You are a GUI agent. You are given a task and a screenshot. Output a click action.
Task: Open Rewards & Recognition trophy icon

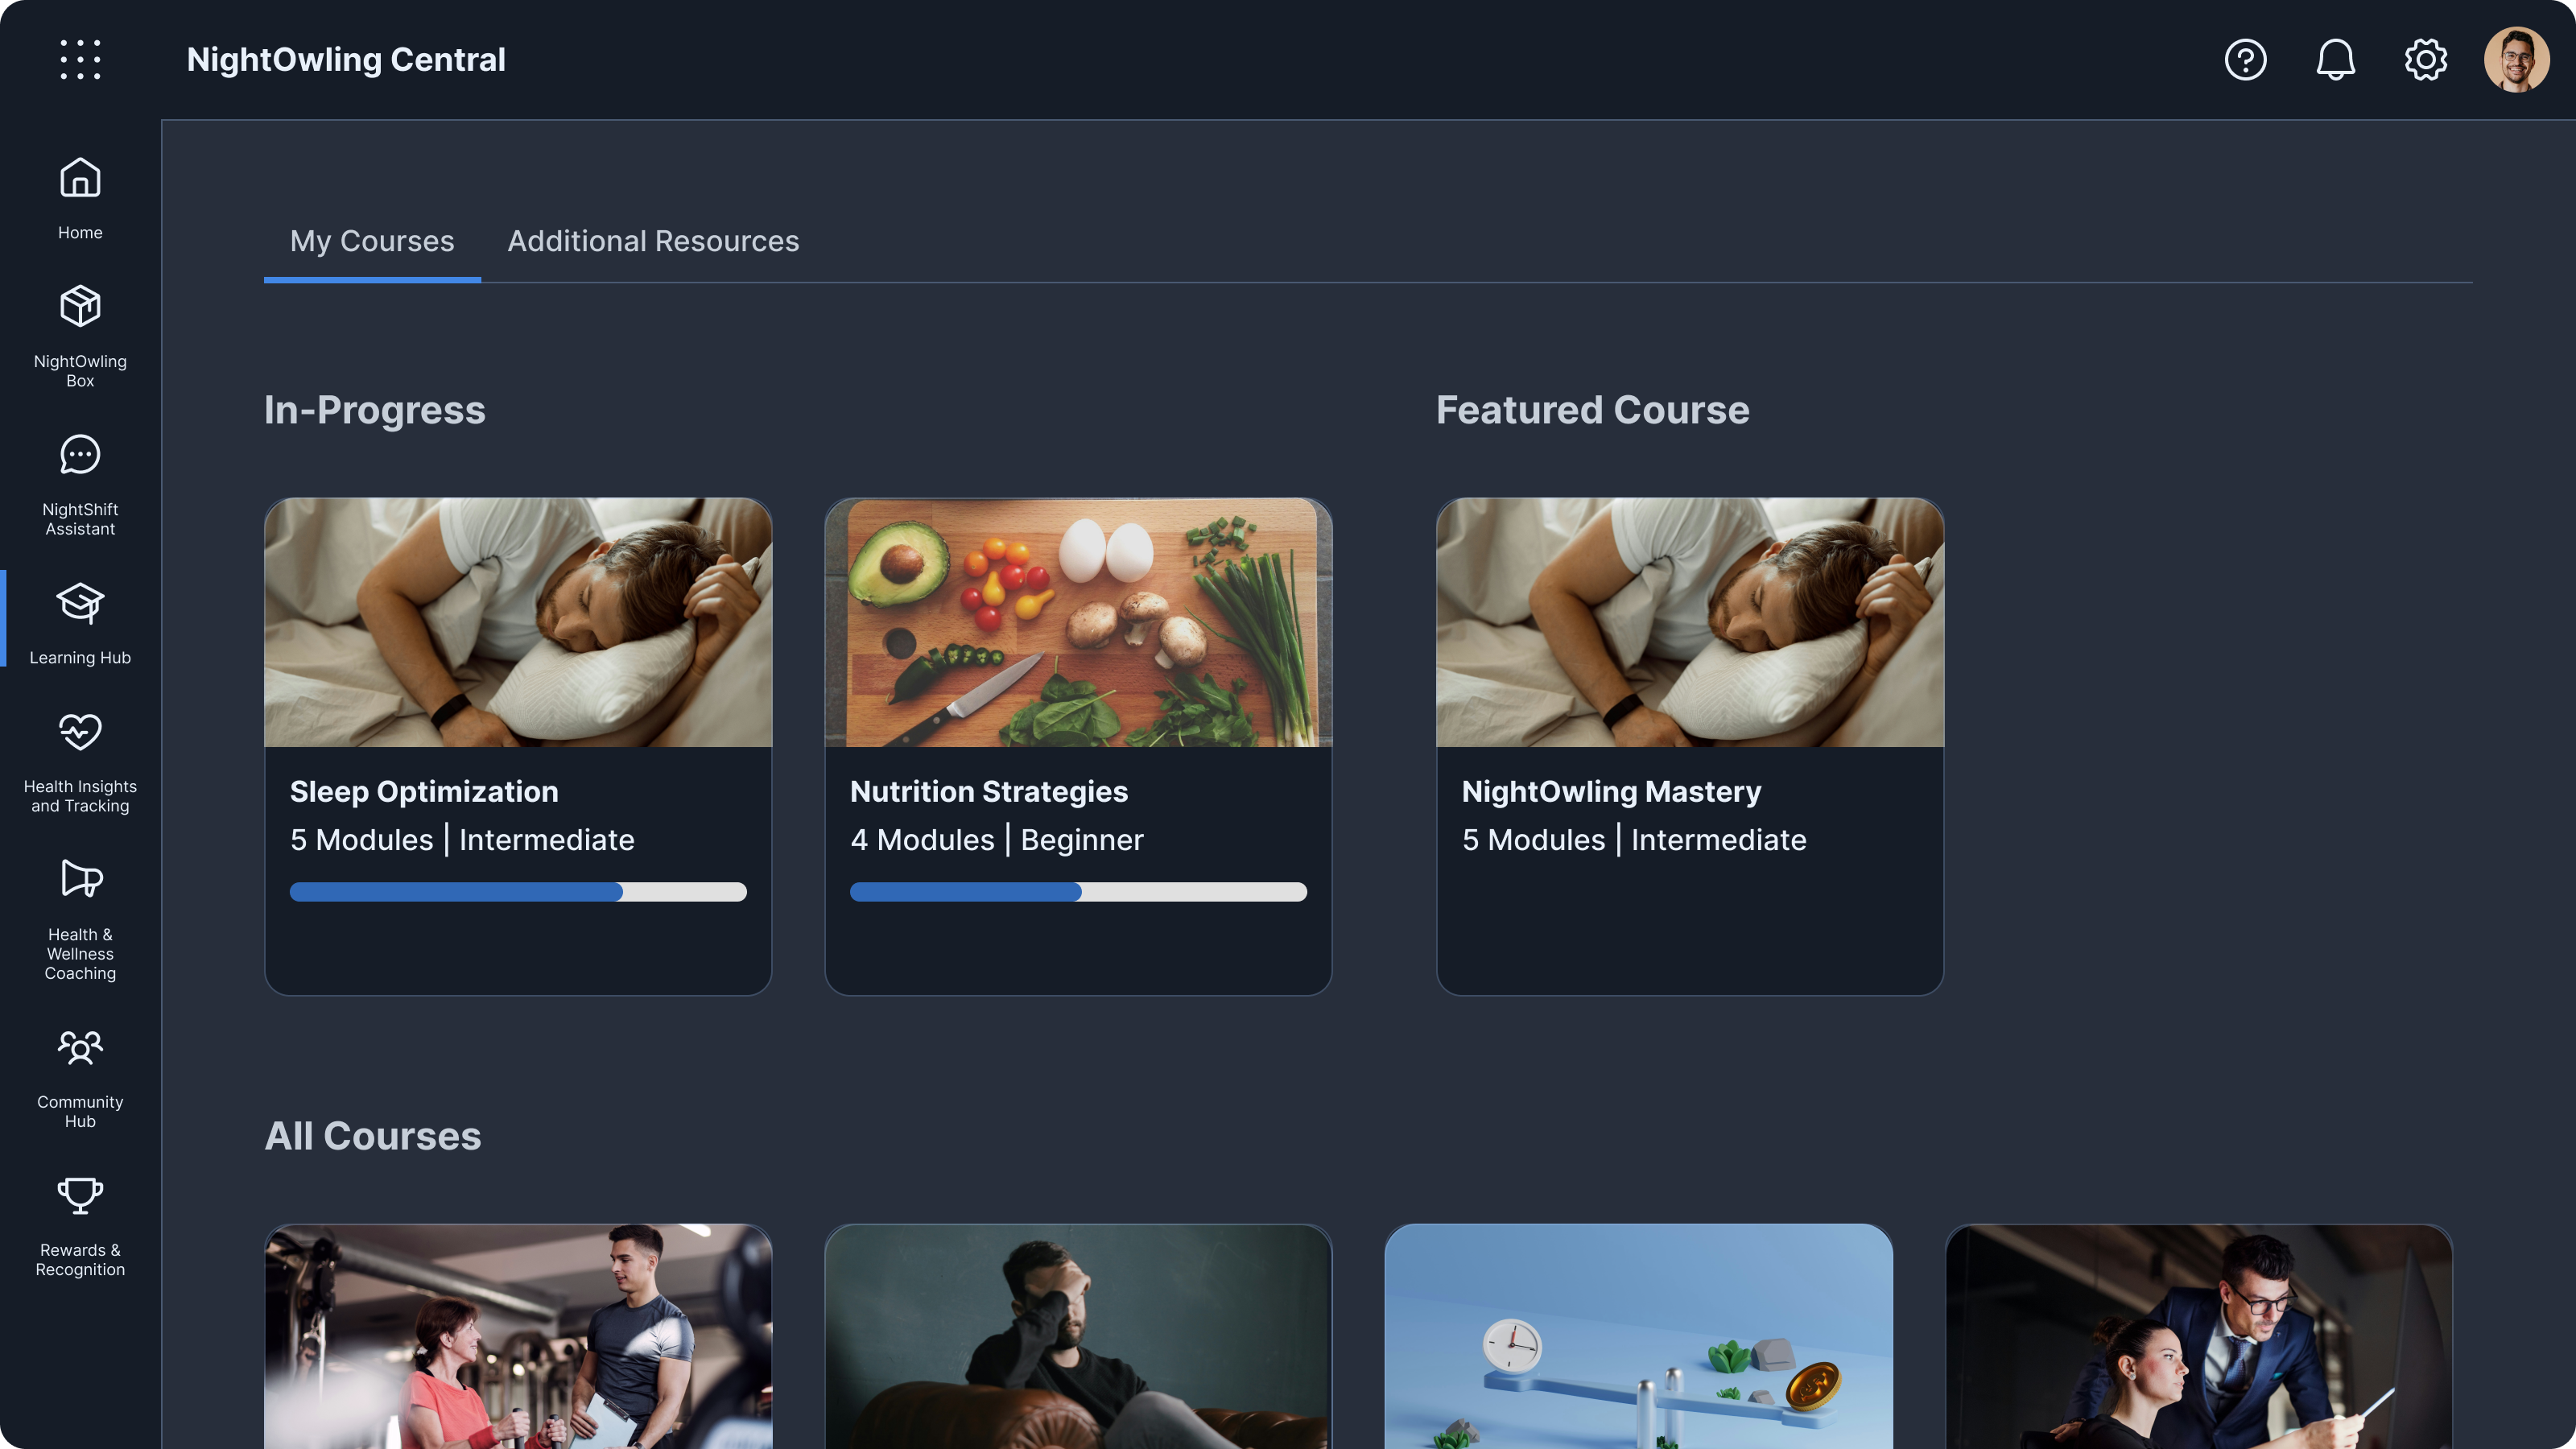pos(80,1195)
